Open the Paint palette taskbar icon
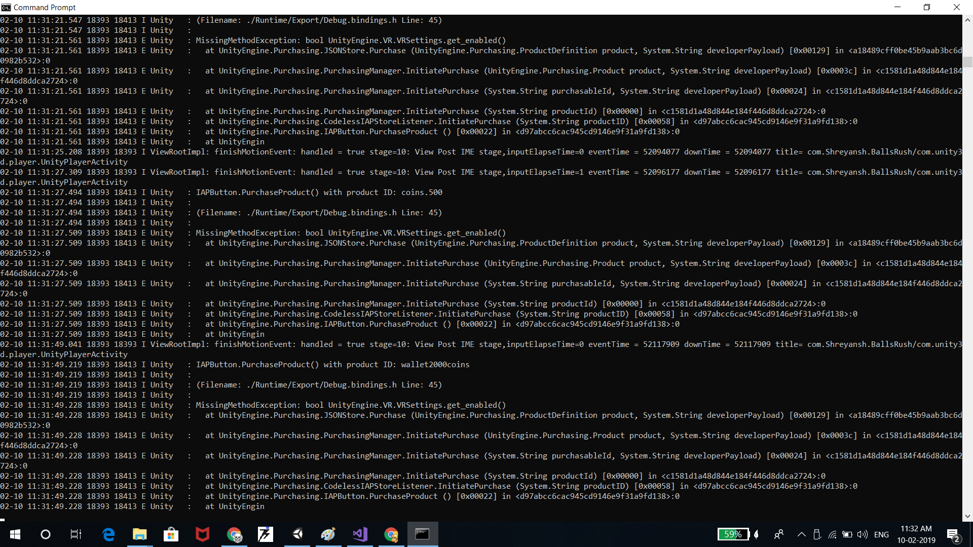973x547 pixels. pos(328,534)
